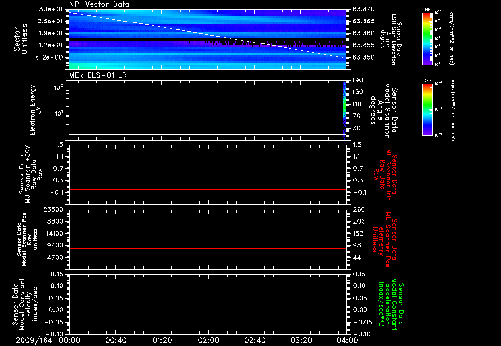Click the "44" telemetry tick label
This screenshot has height=346, width=501.
[357, 257]
